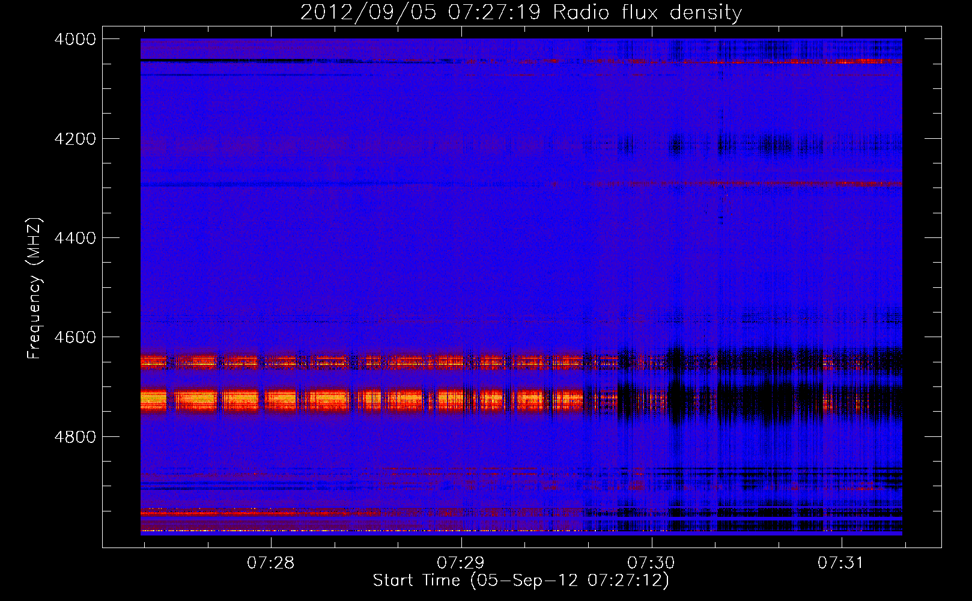Select the 4600 frequency tick label
Viewport: 972px width, 601px height.
75,337
